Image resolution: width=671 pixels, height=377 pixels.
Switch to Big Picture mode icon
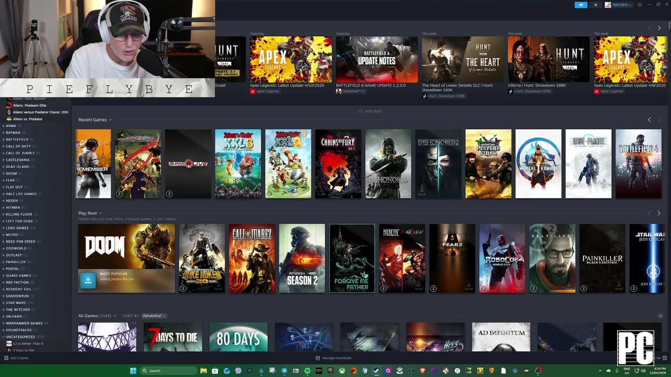click(640, 5)
